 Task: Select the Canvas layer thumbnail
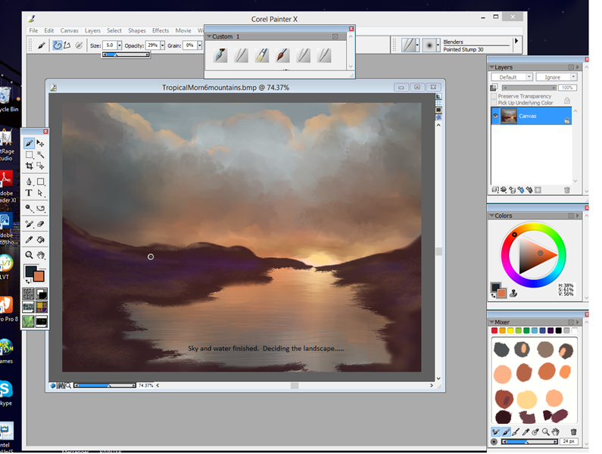(x=509, y=116)
